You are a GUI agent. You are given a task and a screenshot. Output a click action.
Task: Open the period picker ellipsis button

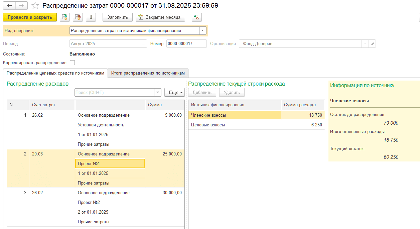coord(143,44)
